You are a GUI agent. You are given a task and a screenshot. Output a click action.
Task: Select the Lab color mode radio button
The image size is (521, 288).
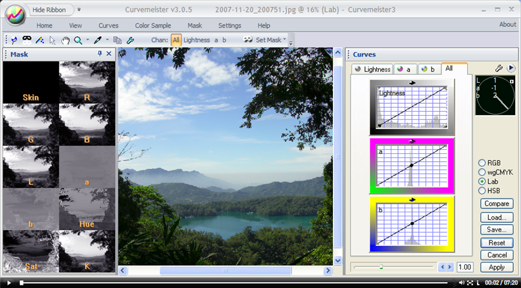pos(482,181)
